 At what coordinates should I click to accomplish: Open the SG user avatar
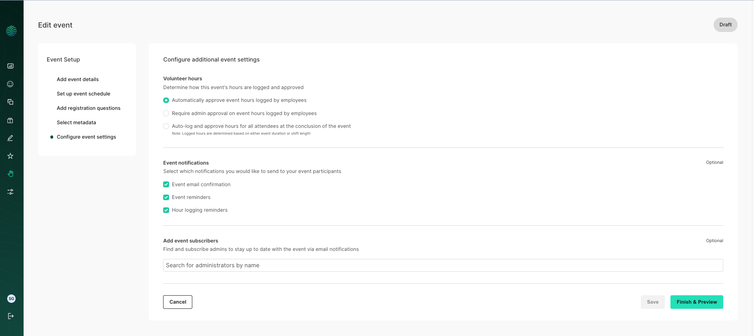11,298
